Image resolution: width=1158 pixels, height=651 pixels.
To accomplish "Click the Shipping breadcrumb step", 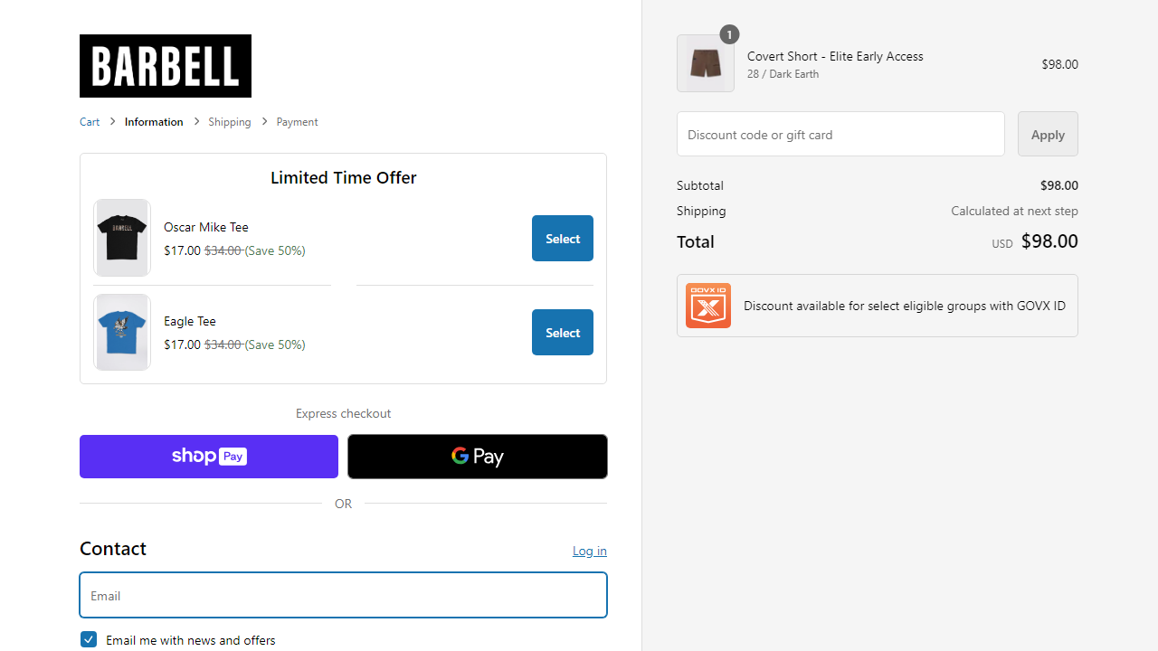I will tap(230, 121).
